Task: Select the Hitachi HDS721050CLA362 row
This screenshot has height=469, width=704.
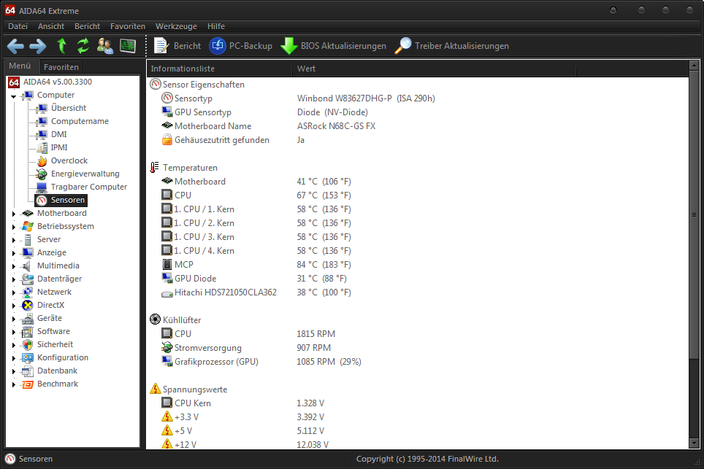Action: pyautogui.click(x=418, y=292)
